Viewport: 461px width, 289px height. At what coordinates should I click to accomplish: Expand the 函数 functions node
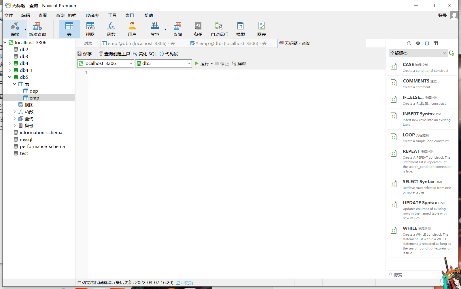point(15,112)
